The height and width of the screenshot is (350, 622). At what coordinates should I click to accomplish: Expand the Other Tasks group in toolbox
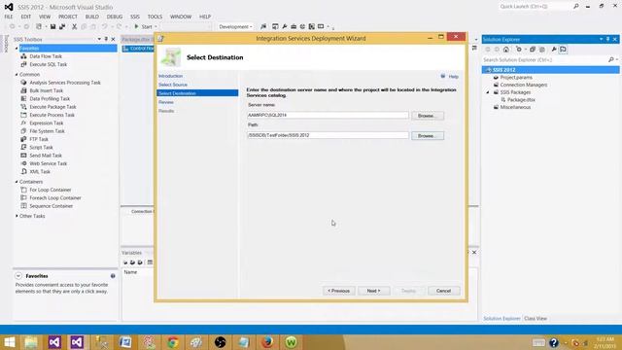[x=17, y=216]
